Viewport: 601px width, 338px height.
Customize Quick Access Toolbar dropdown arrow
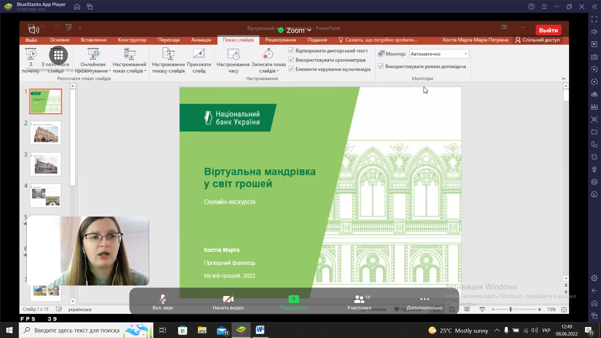point(80,28)
